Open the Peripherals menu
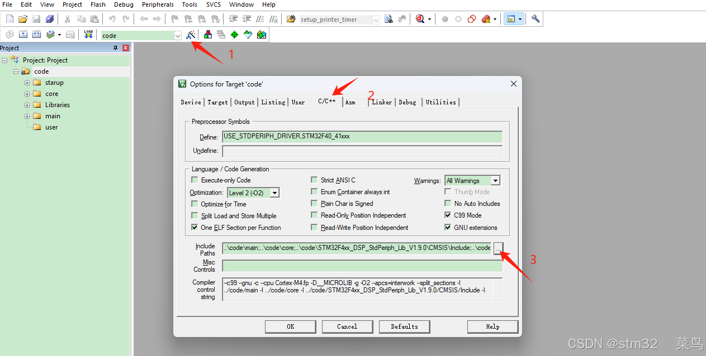The height and width of the screenshot is (356, 706). (x=158, y=4)
